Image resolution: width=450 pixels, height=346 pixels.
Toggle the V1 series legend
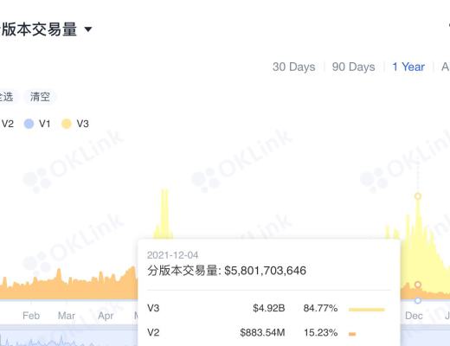(37, 124)
